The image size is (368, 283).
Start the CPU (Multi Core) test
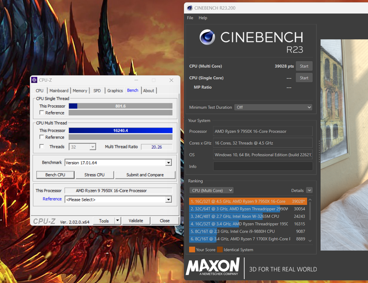click(304, 66)
